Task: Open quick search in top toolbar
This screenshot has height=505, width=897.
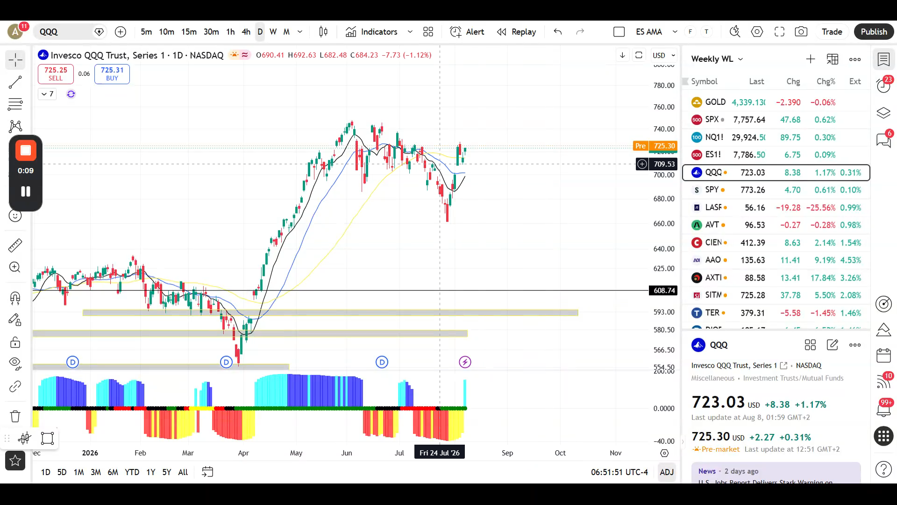Action: [x=735, y=32]
